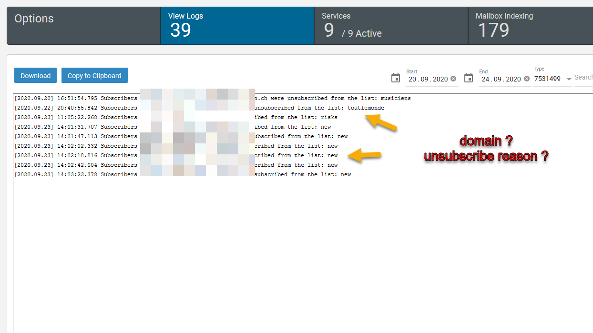The width and height of the screenshot is (593, 333).
Task: Switch to the Options tab
Action: pos(83,26)
